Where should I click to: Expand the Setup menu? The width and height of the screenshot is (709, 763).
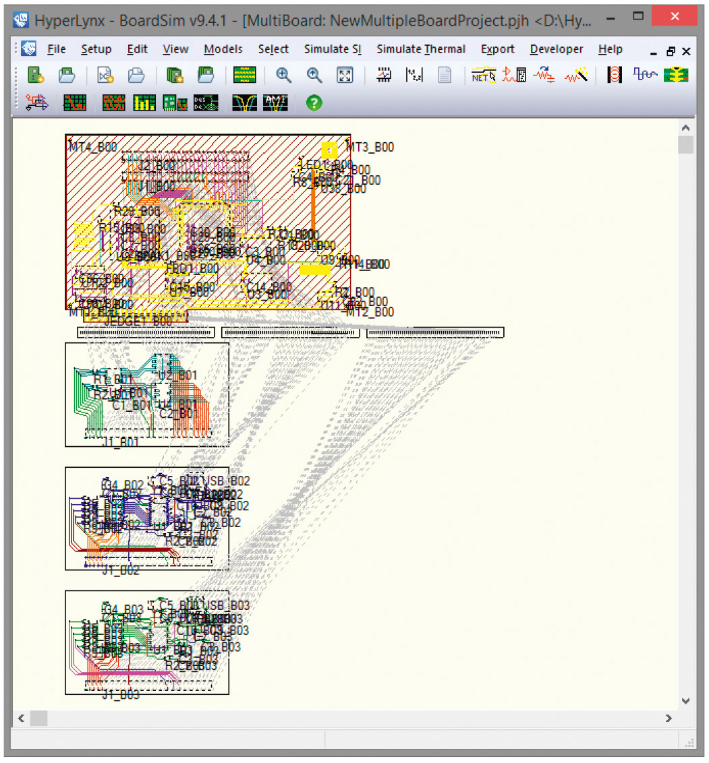click(96, 49)
